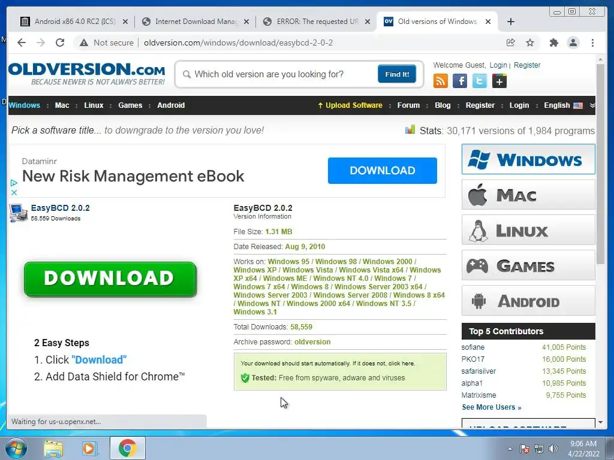Click the RSS feed icon

pos(441,81)
